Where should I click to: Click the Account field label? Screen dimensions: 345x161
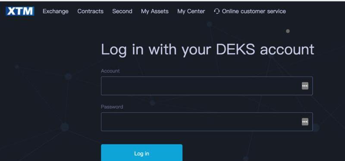[x=110, y=71]
